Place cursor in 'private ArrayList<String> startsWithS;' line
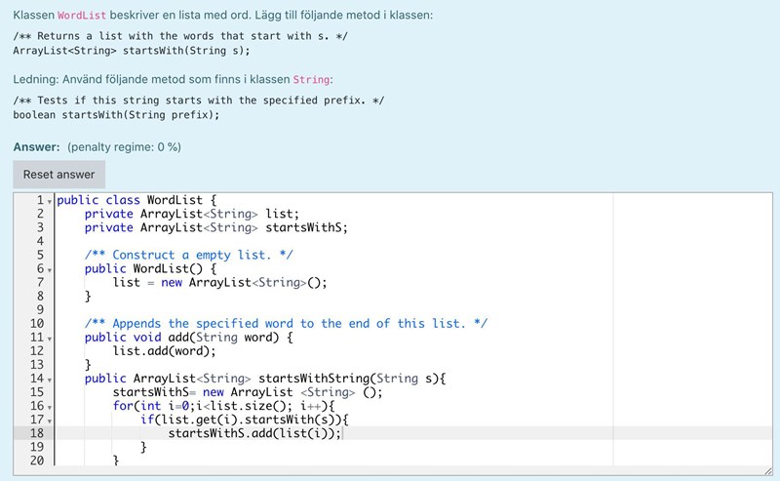 tap(215, 227)
